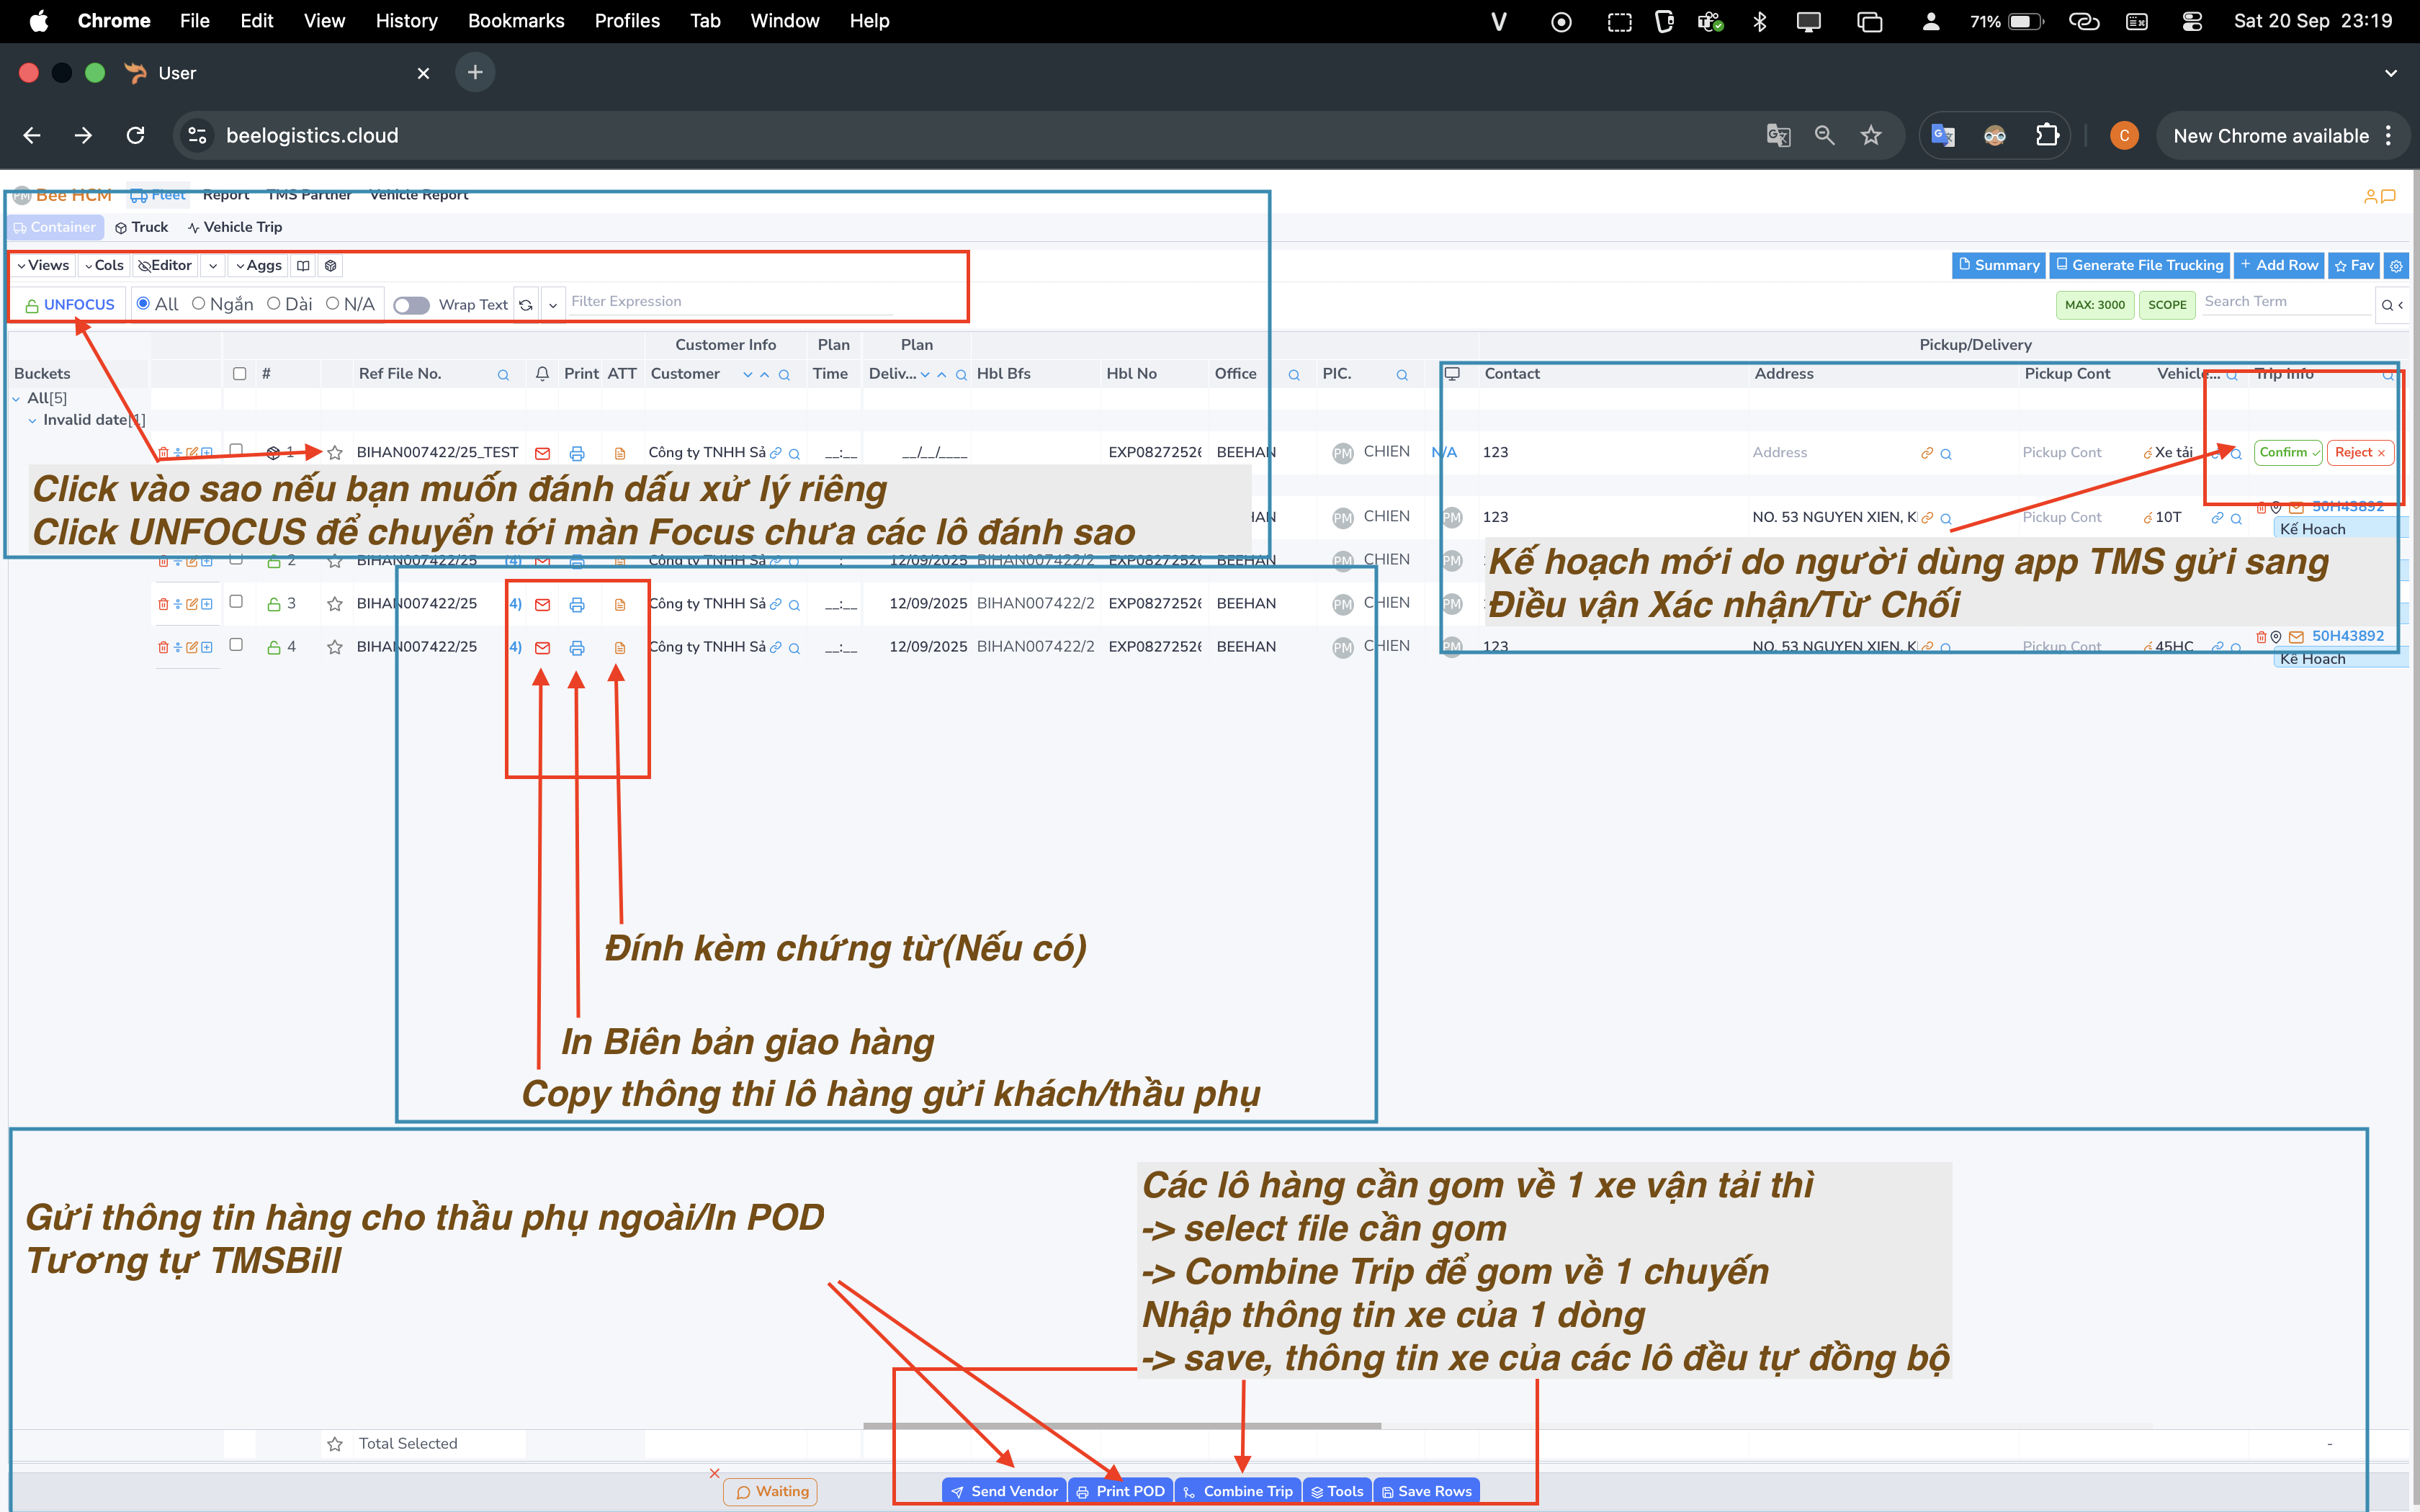Click the bell icon in the column header

[x=542, y=374]
